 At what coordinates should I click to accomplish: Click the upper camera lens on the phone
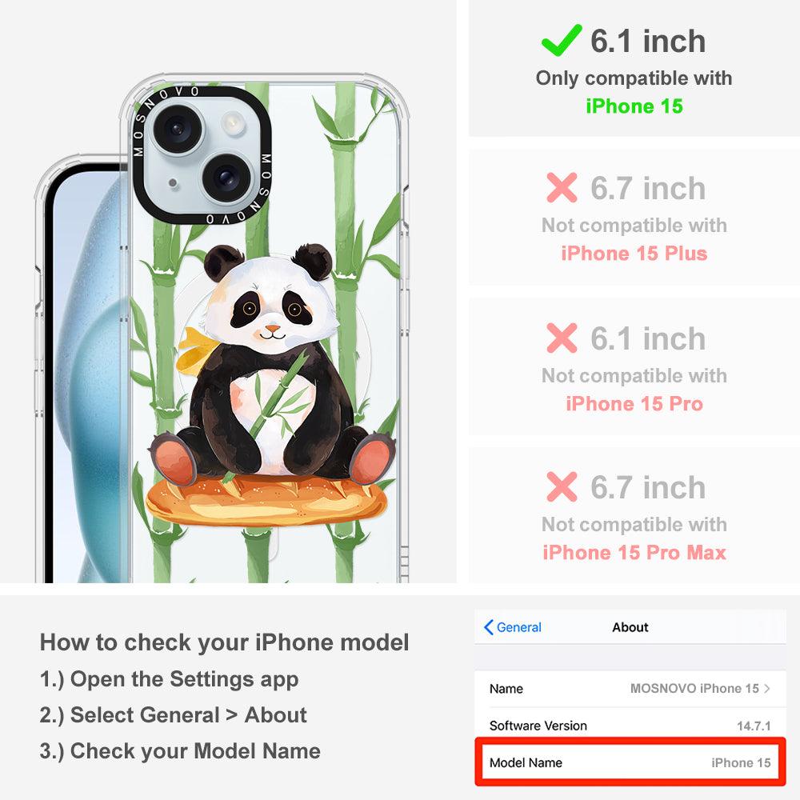click(x=178, y=129)
